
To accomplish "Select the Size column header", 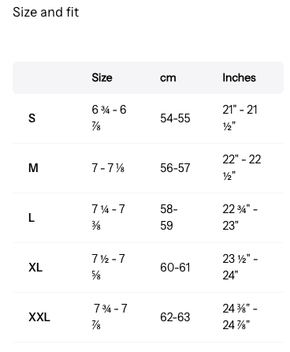I will [102, 77].
